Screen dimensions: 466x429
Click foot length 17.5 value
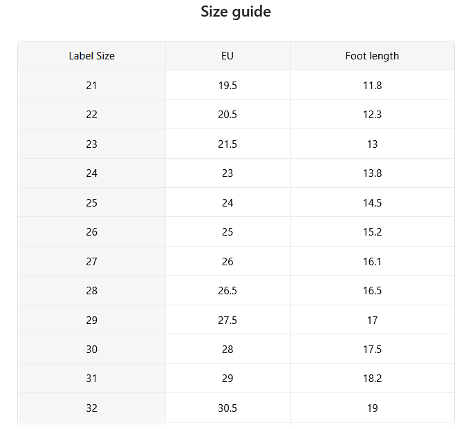(x=373, y=349)
